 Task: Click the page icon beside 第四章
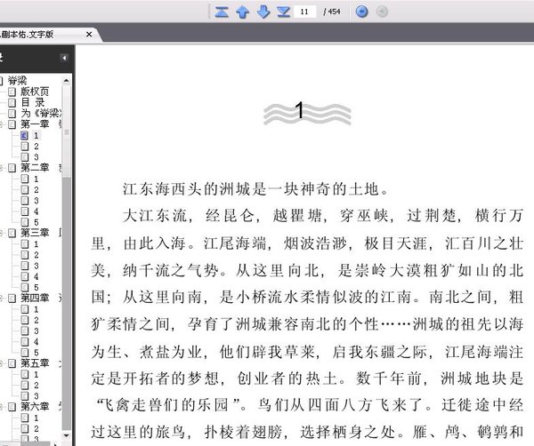click(12, 299)
